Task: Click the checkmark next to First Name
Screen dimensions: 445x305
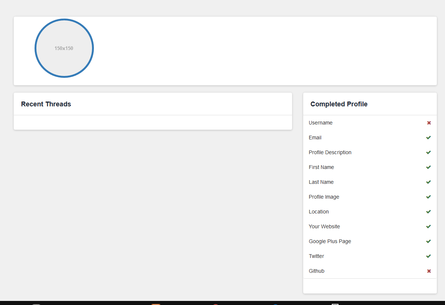Action: coord(429,167)
